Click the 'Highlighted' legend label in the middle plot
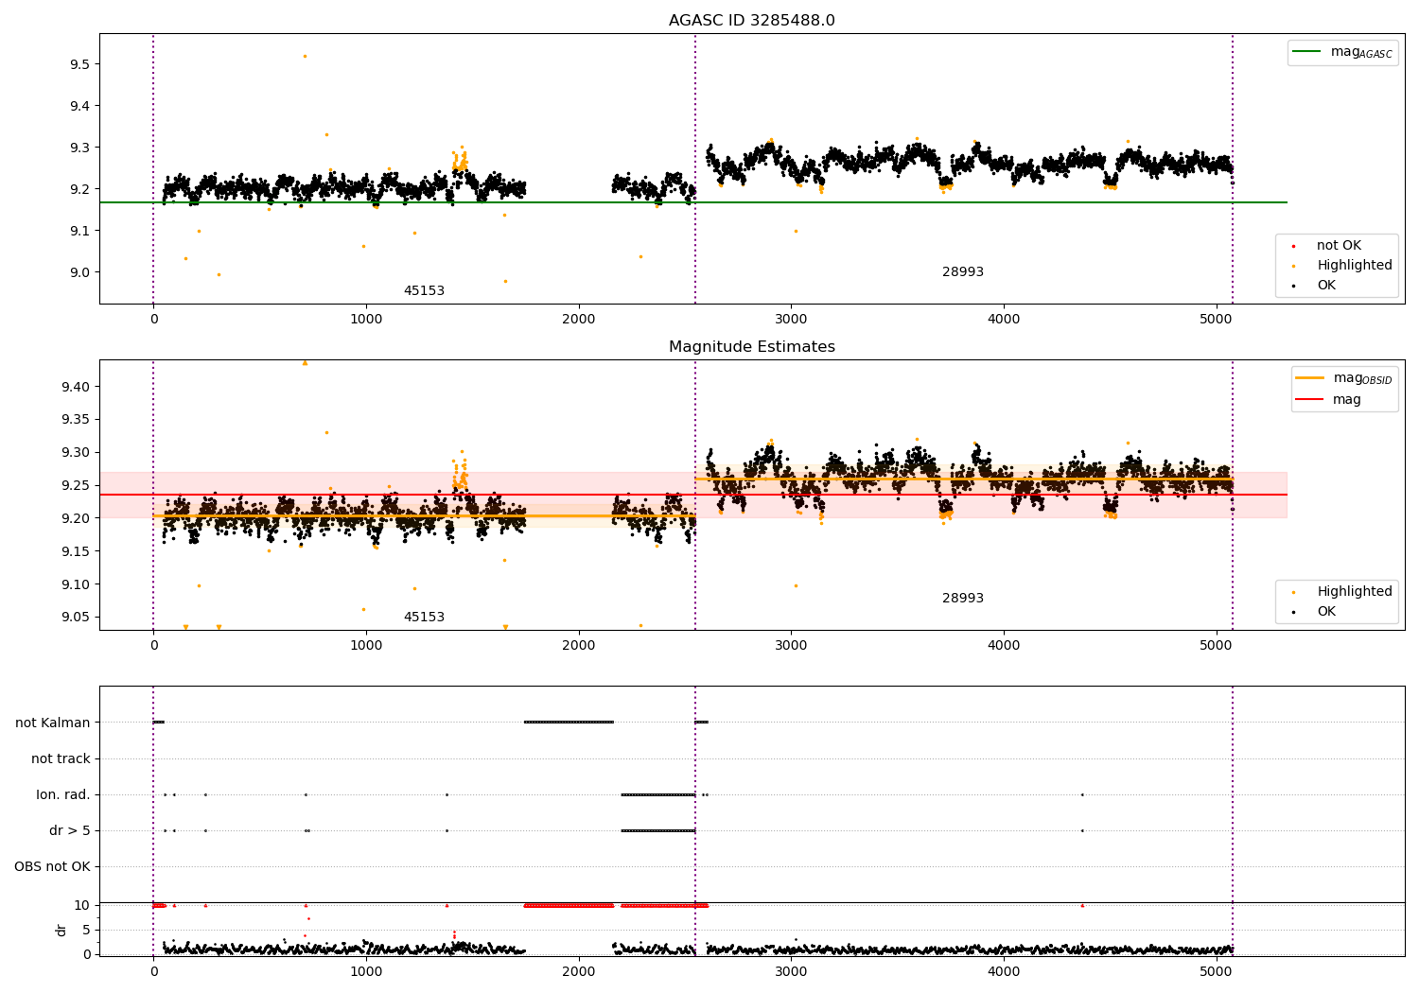 click(1355, 591)
